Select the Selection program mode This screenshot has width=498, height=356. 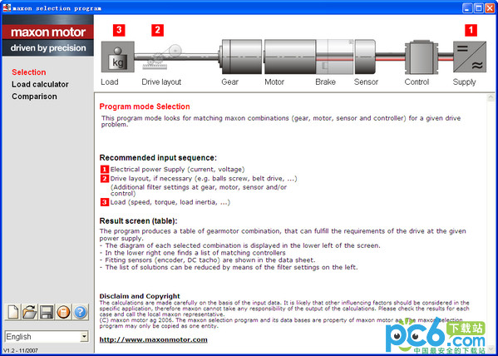click(x=29, y=72)
